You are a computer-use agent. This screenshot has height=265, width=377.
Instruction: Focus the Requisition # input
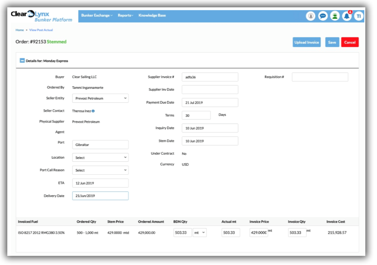[x=320, y=77]
